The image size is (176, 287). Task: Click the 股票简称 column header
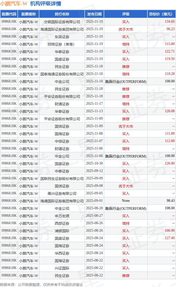[29, 14]
